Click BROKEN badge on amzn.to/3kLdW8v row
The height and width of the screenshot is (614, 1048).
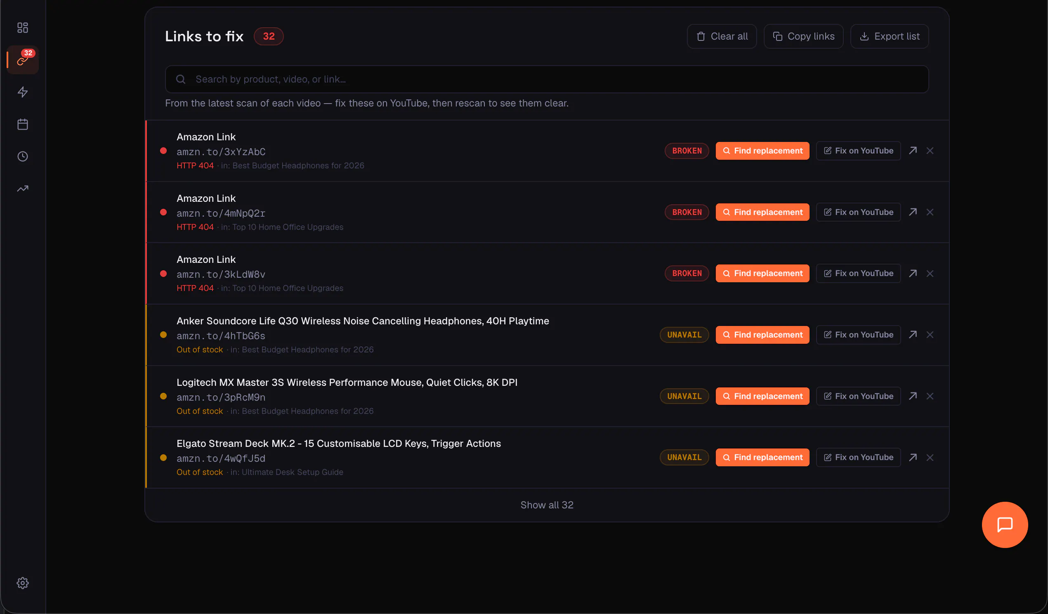687,273
